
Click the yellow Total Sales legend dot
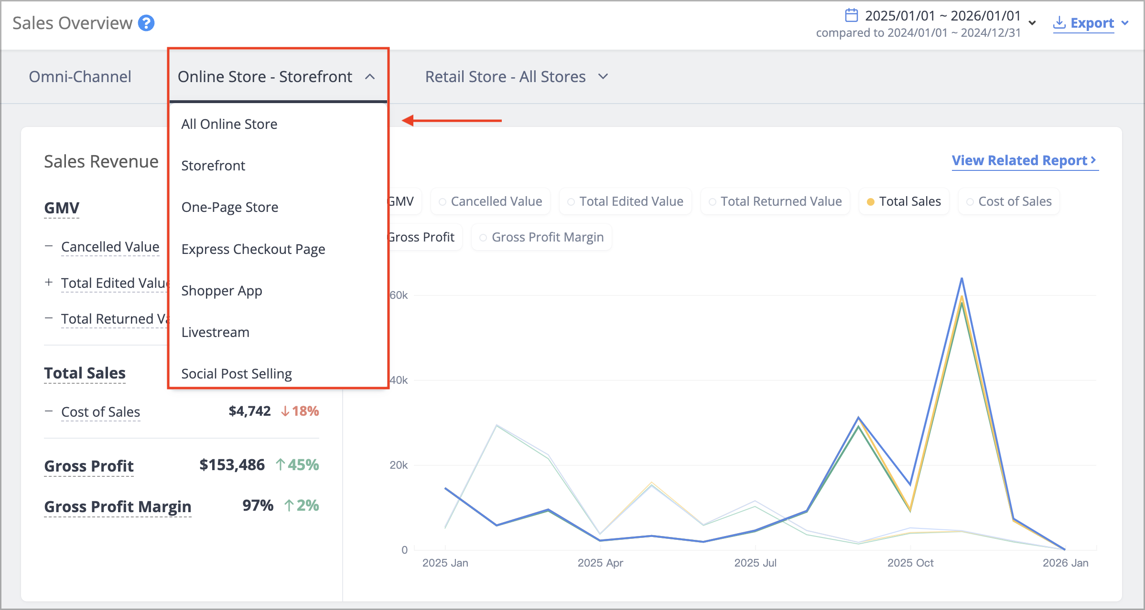coord(871,202)
